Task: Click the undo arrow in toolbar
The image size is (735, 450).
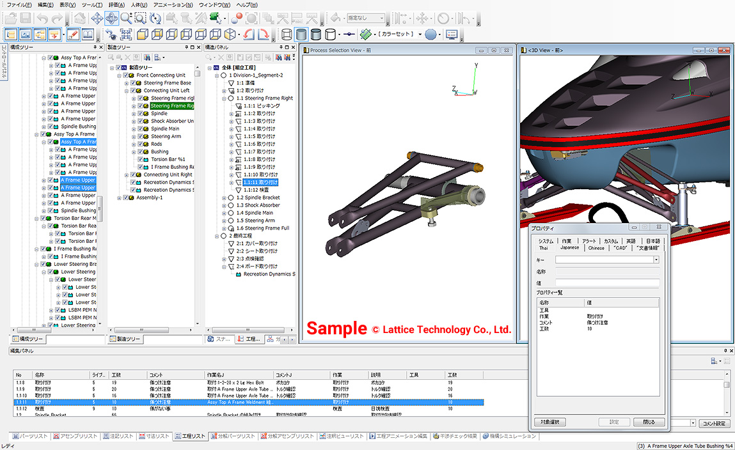Action: pyautogui.click(x=42, y=19)
